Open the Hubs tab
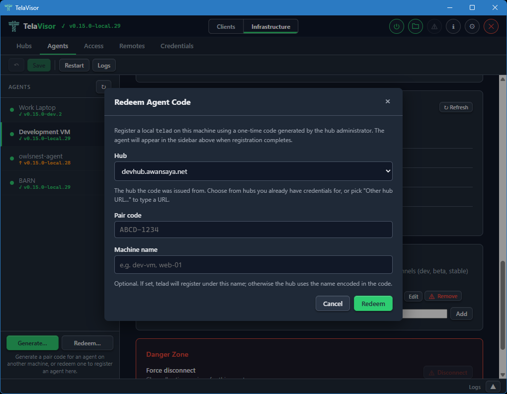The height and width of the screenshot is (394, 507). point(24,46)
